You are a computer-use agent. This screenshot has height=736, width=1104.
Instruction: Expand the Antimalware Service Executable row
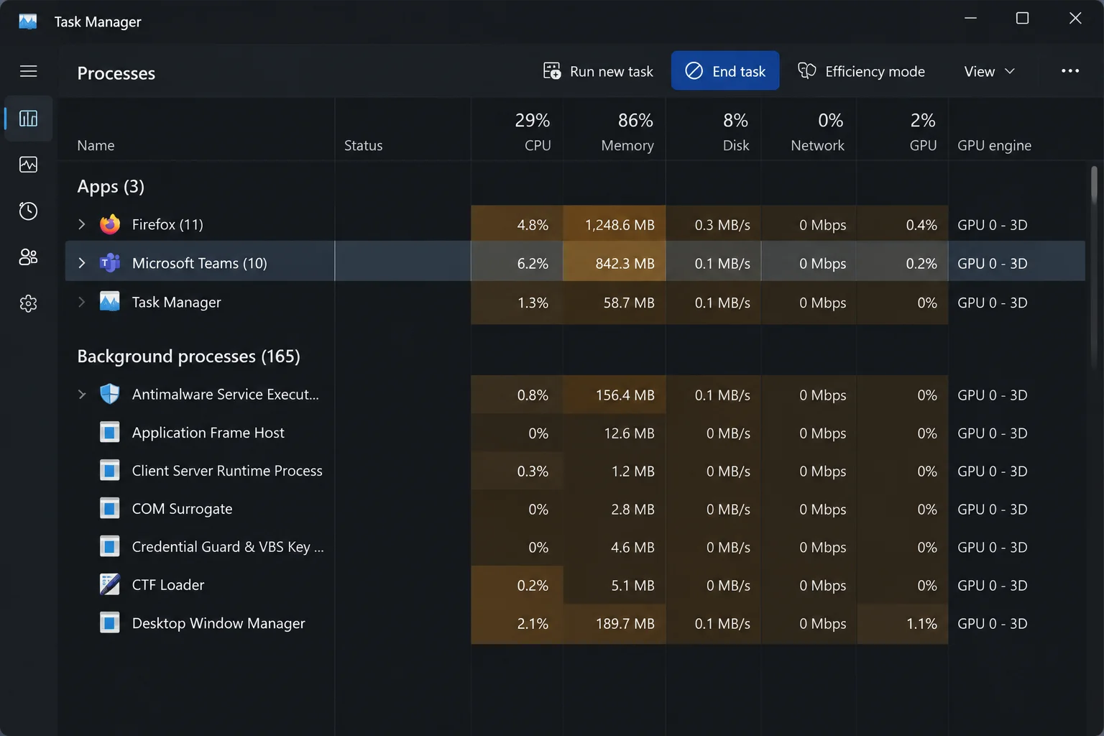(82, 394)
